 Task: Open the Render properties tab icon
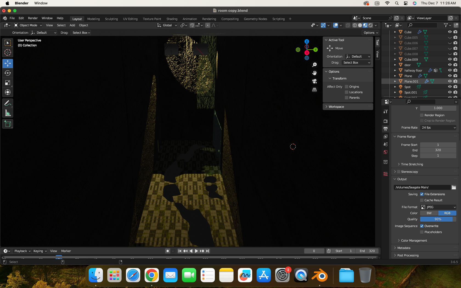pos(386,121)
